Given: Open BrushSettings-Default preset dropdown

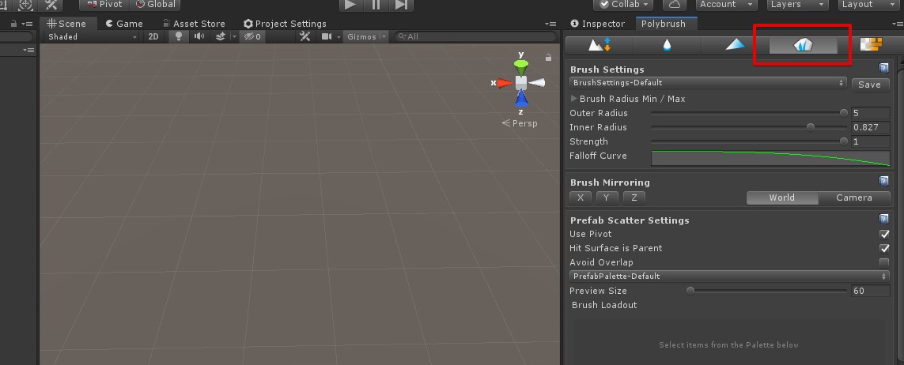Looking at the screenshot, I should click(707, 83).
